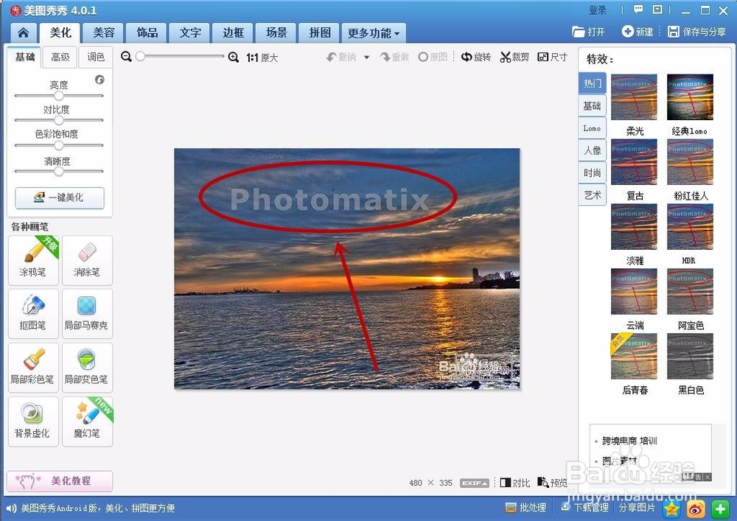Set zoom to 1:1 原大
This screenshot has width=737, height=521.
tap(262, 57)
